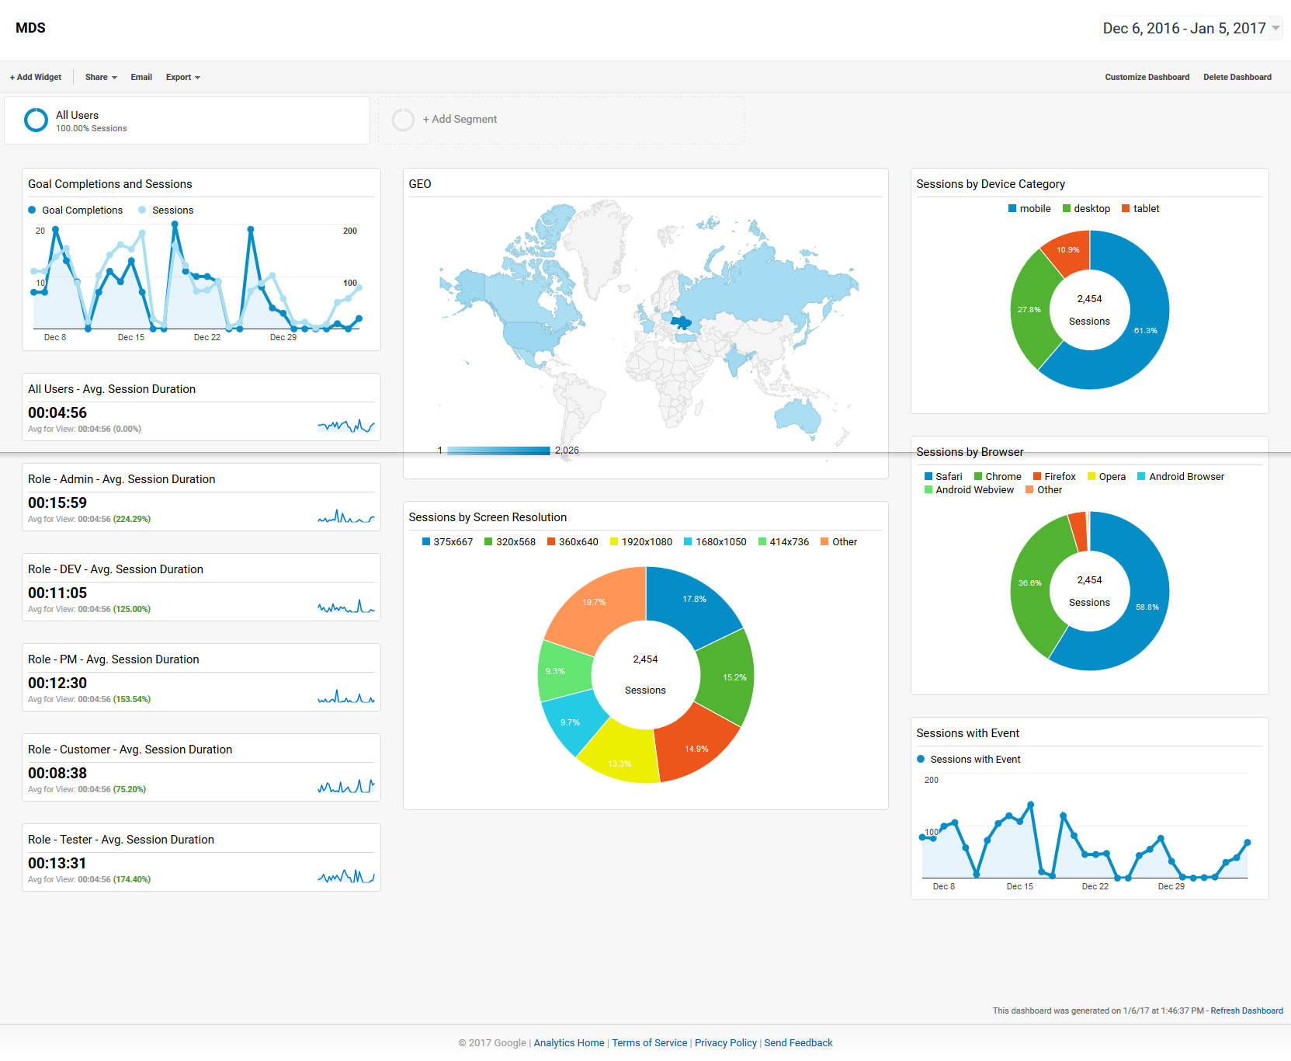Click the Goal Completions and Sessions widget title

coord(110,184)
